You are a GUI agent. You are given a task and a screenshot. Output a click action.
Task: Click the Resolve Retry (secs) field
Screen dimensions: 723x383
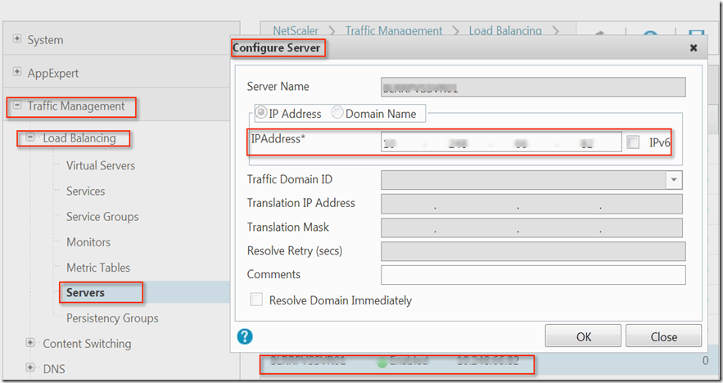point(533,251)
